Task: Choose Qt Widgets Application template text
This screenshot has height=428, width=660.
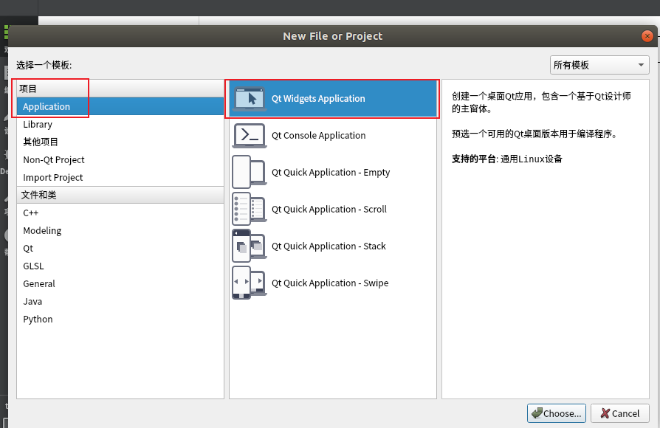Action: 318,98
